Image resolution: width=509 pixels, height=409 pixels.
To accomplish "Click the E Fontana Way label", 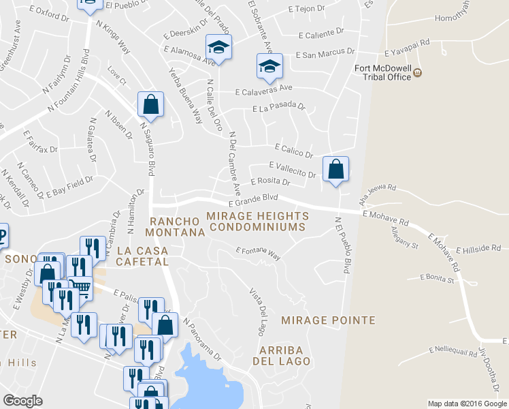I will (x=258, y=254).
